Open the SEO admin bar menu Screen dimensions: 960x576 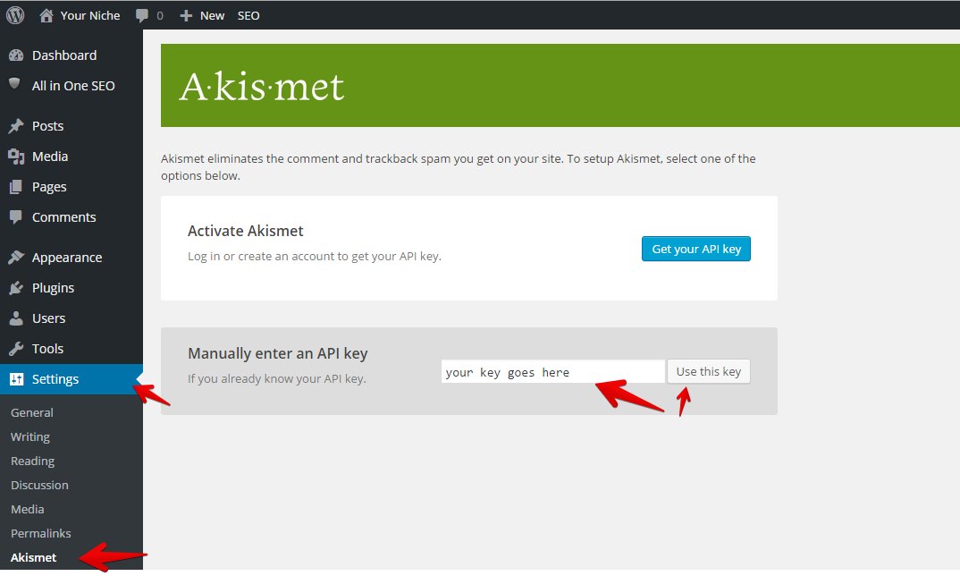(x=248, y=16)
